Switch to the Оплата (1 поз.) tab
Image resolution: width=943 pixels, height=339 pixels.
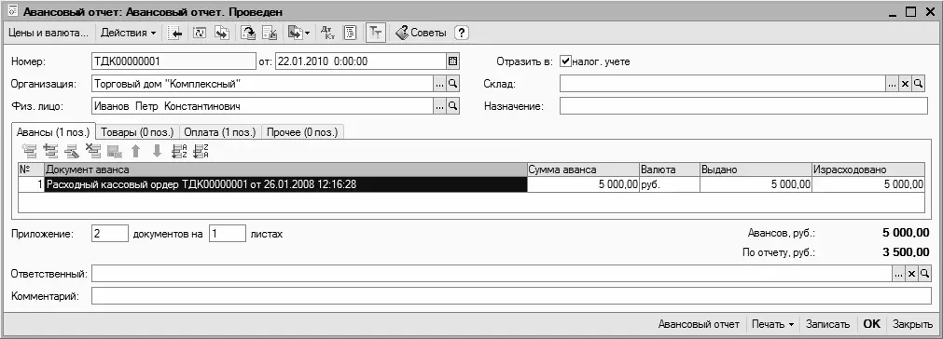tap(221, 132)
